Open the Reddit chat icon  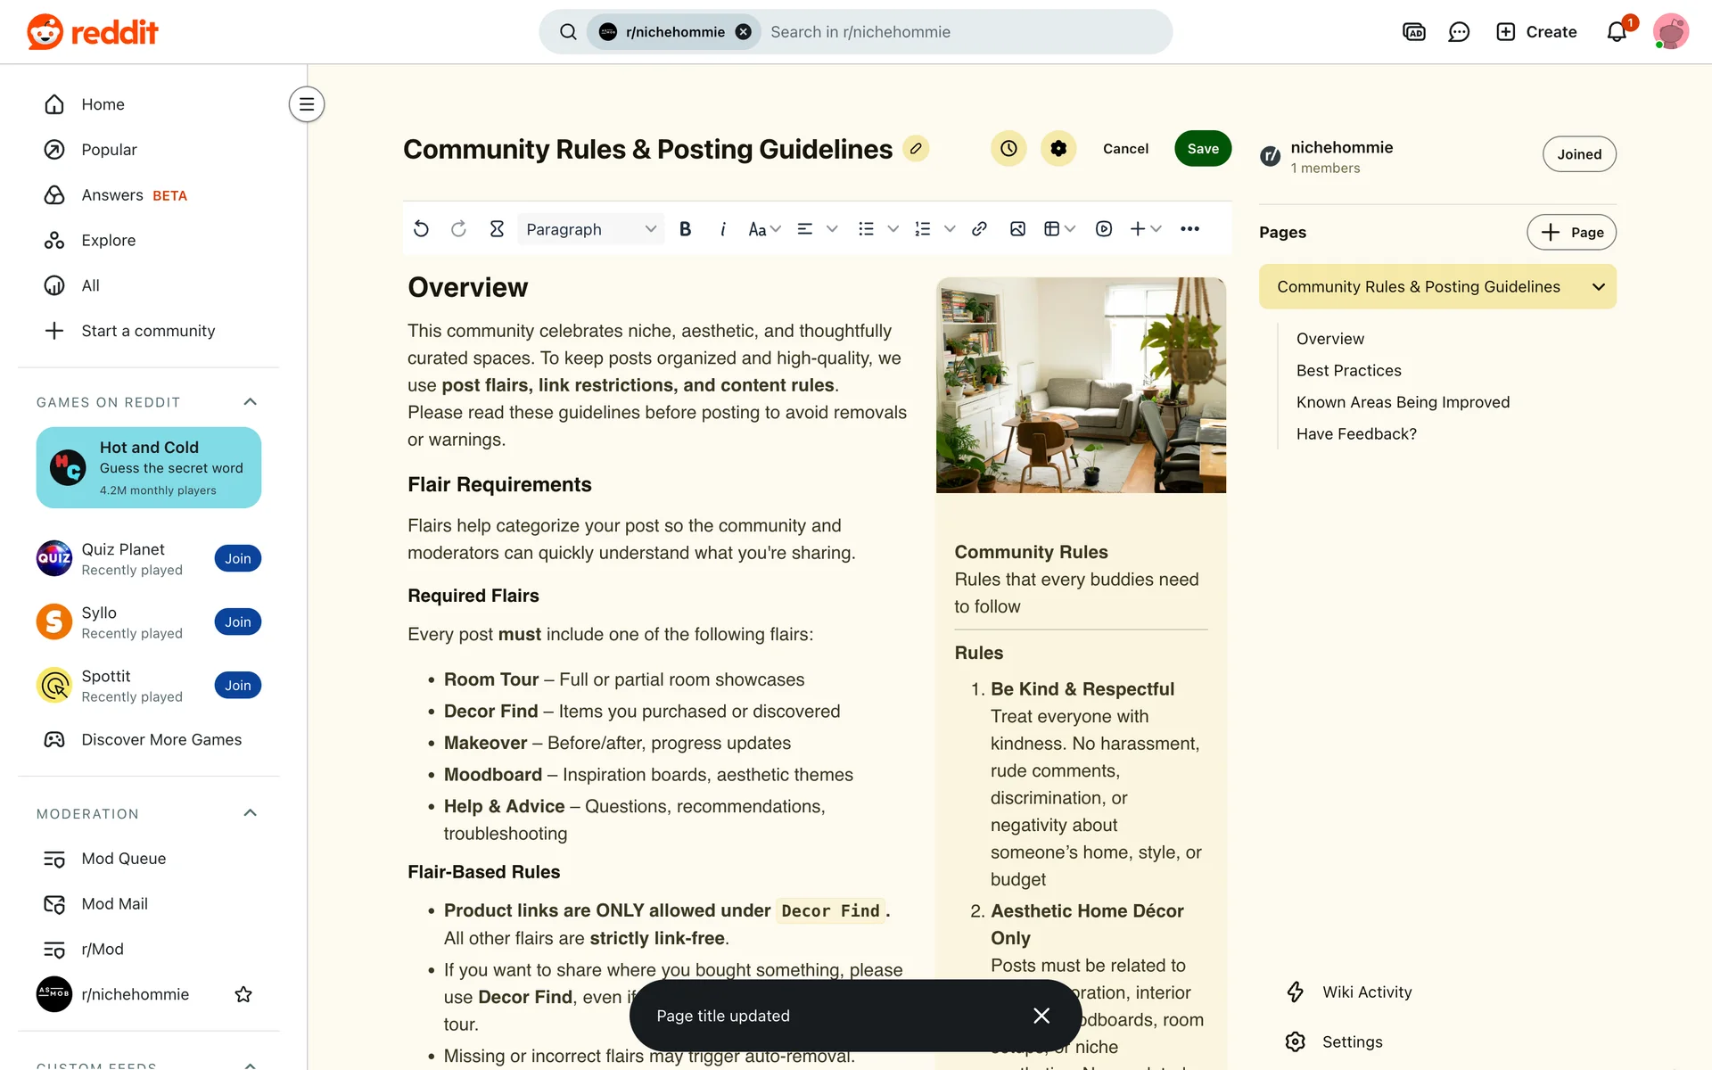pos(1459,32)
